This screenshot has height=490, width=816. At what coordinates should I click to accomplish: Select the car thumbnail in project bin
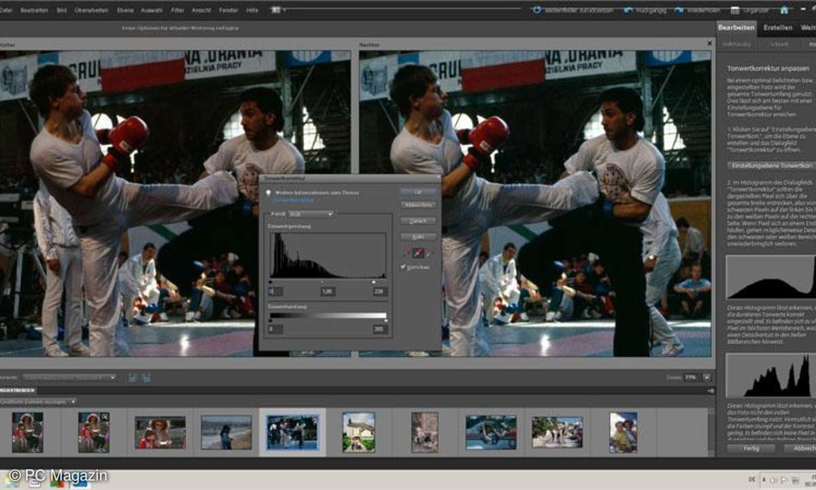coord(491,432)
